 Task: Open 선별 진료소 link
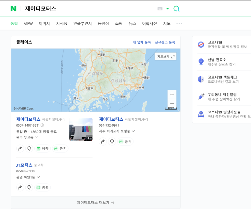pos(221,62)
